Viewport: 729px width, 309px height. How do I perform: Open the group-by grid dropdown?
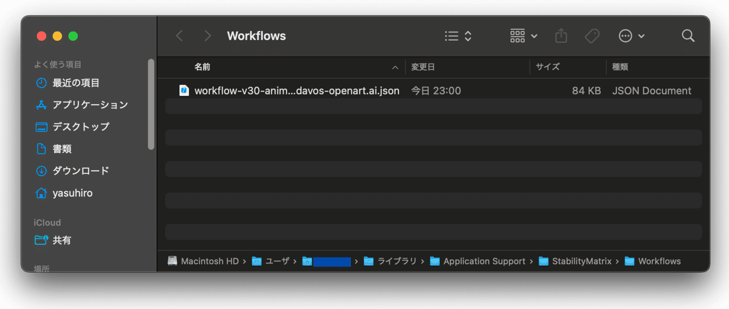coord(524,36)
